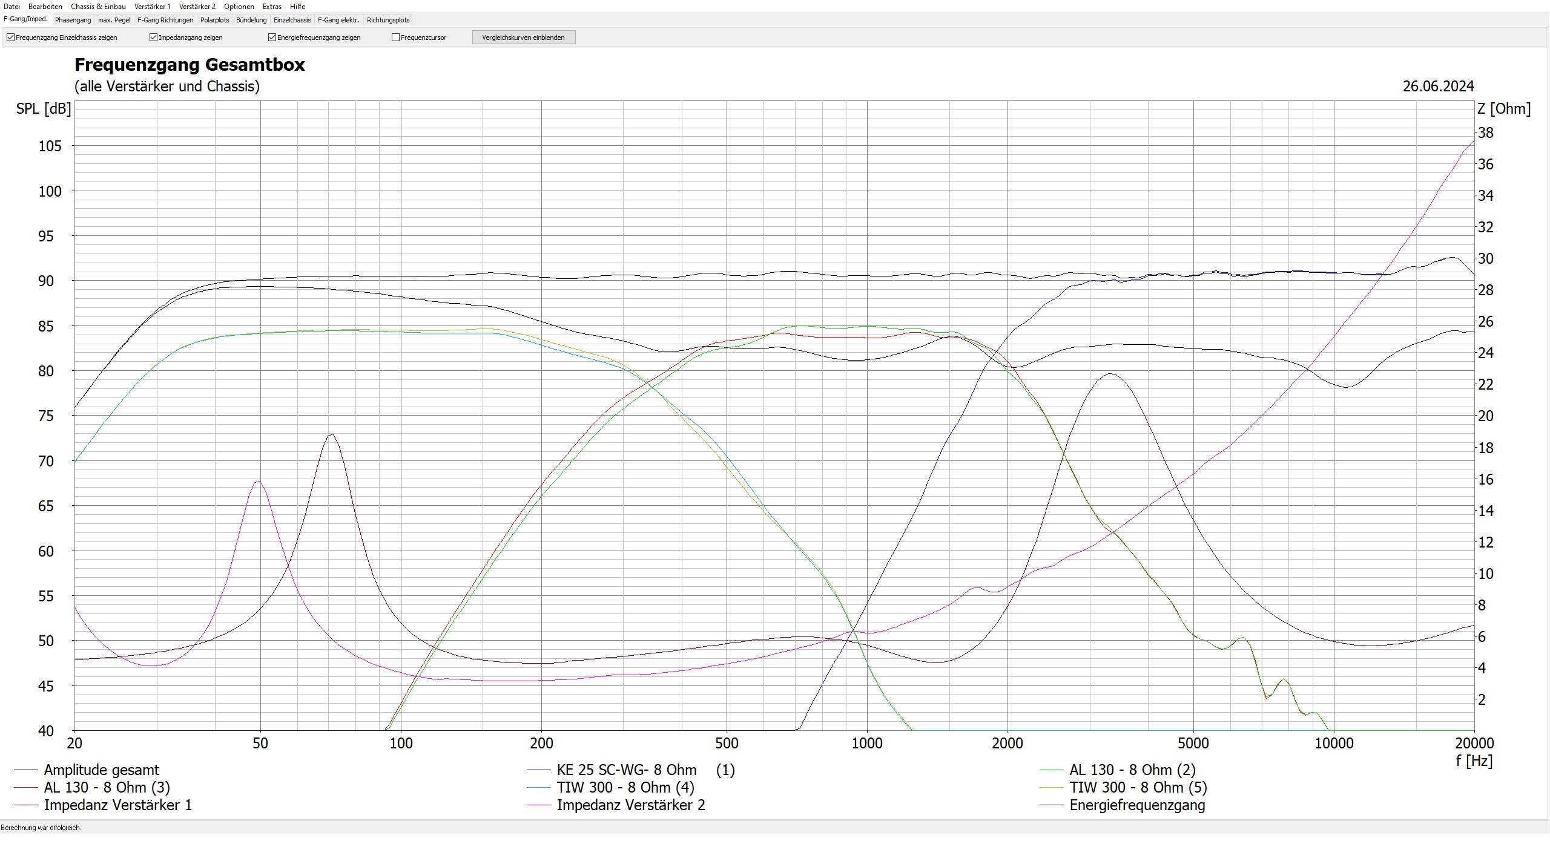Uncheck Impedanzgang zeigen checkbox

click(x=154, y=38)
